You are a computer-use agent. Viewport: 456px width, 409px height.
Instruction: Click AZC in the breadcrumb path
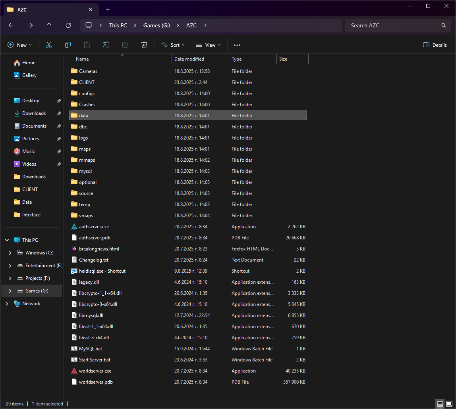[x=191, y=25]
